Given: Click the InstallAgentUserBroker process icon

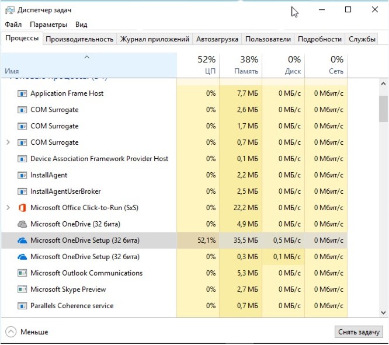Looking at the screenshot, I should [22, 191].
